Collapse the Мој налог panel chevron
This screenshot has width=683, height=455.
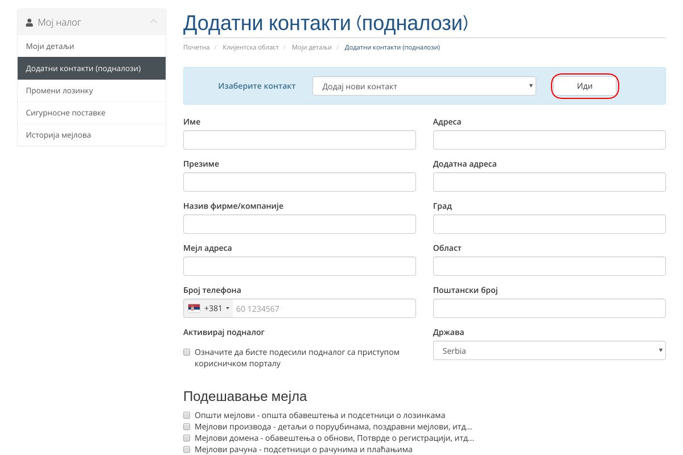(x=153, y=22)
